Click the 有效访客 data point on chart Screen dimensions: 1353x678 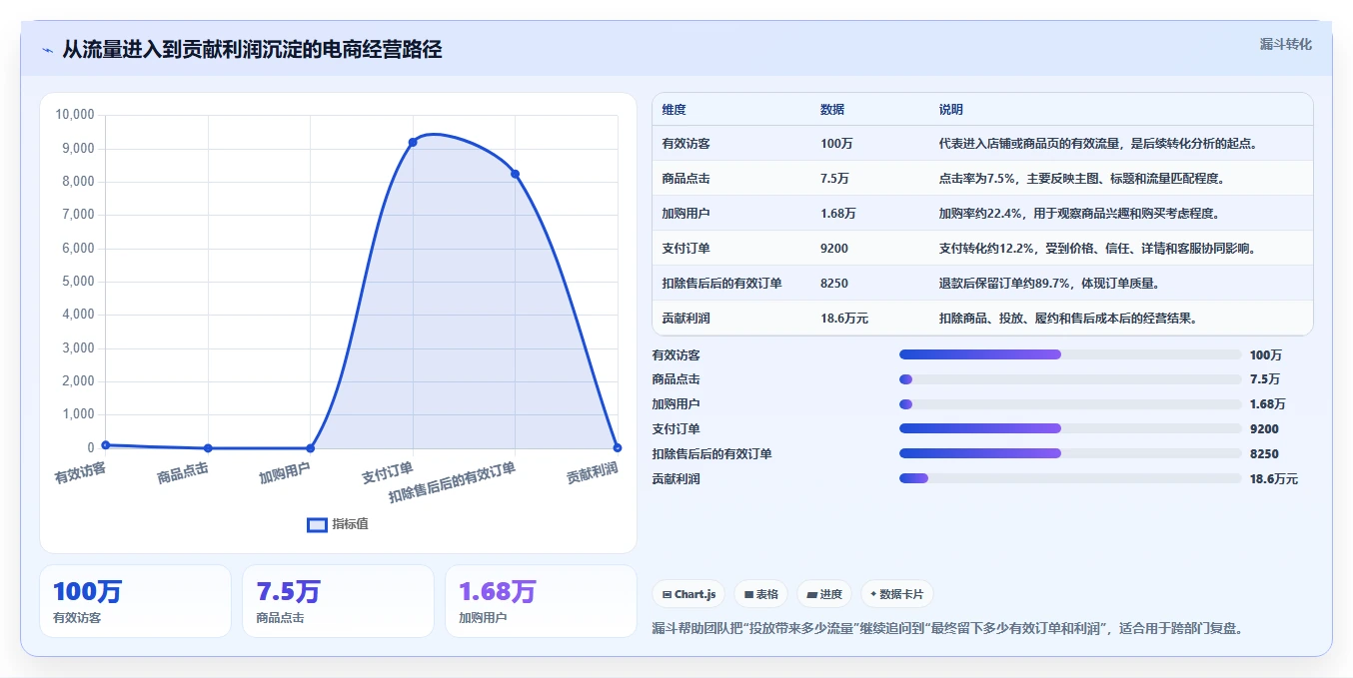click(105, 444)
